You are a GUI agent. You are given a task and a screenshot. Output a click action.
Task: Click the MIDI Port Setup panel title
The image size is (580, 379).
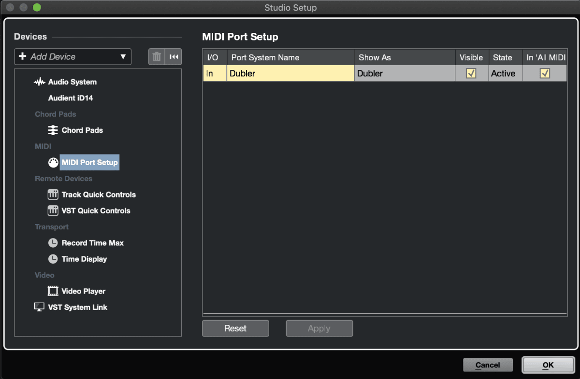click(x=240, y=37)
